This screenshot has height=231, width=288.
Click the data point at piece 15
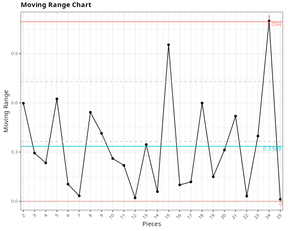[x=169, y=45]
